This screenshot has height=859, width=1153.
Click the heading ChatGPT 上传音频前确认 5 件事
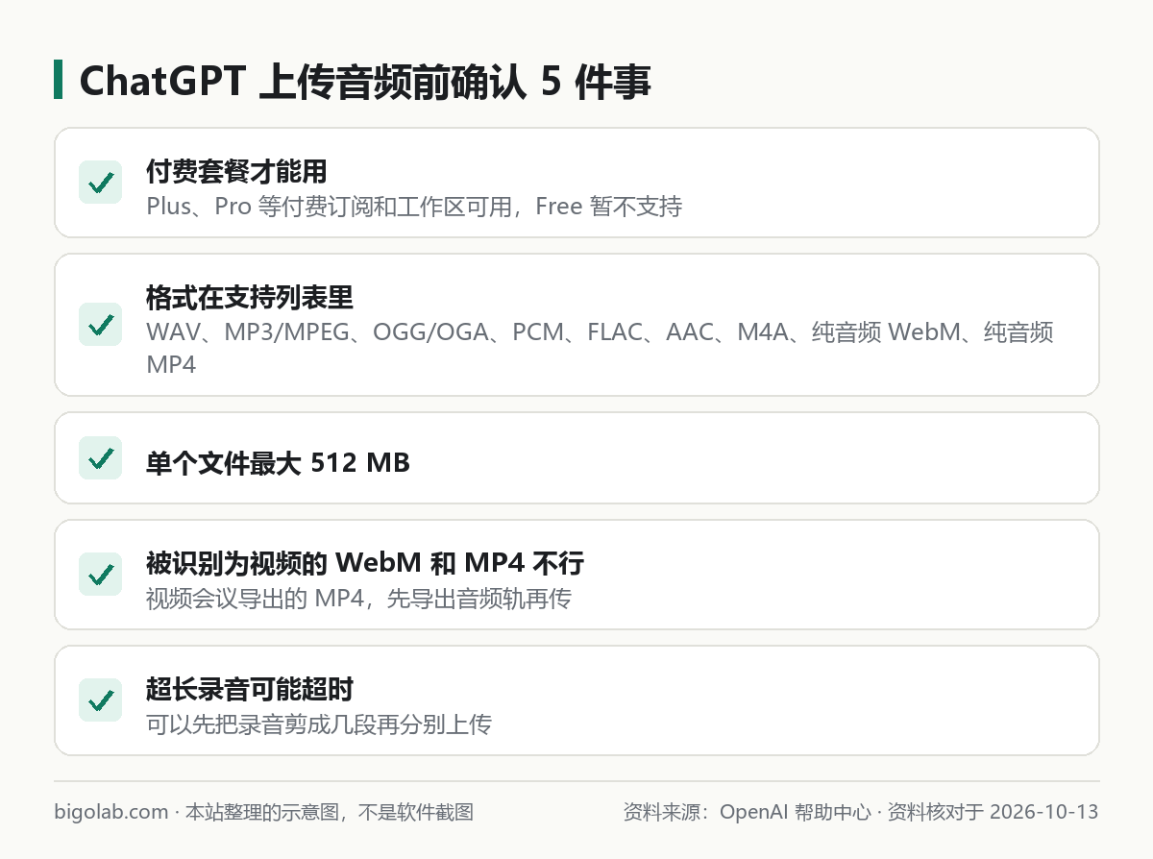[365, 81]
